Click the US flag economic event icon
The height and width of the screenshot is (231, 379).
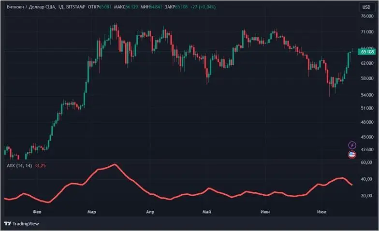(352, 155)
